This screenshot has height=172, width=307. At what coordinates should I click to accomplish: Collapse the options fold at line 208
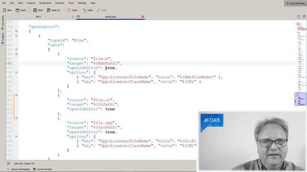[x=16, y=137]
